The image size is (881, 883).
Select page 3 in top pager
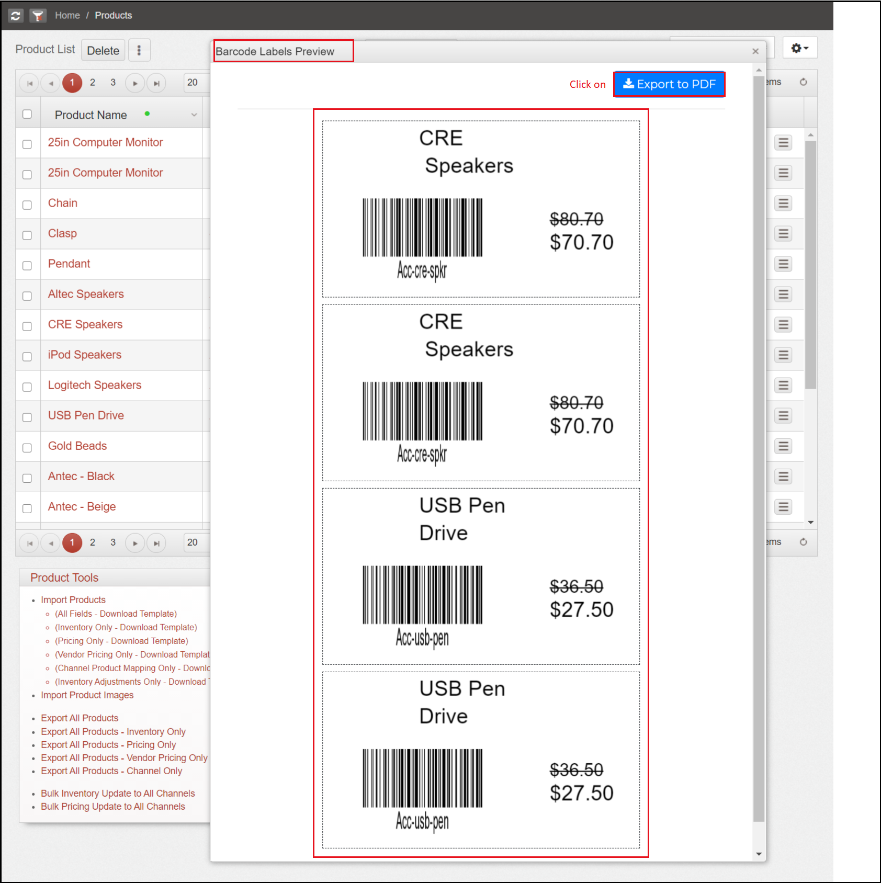113,83
